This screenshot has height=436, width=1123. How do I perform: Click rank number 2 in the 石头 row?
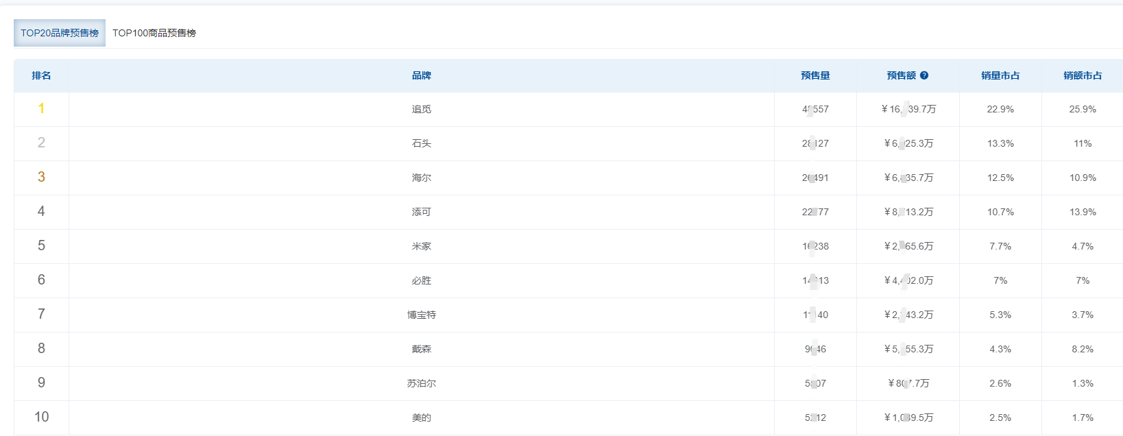point(41,143)
